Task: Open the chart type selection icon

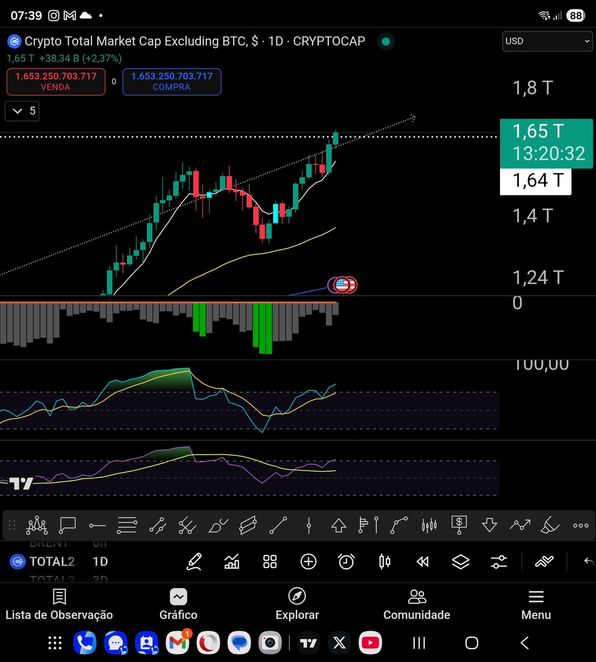Action: click(x=385, y=562)
